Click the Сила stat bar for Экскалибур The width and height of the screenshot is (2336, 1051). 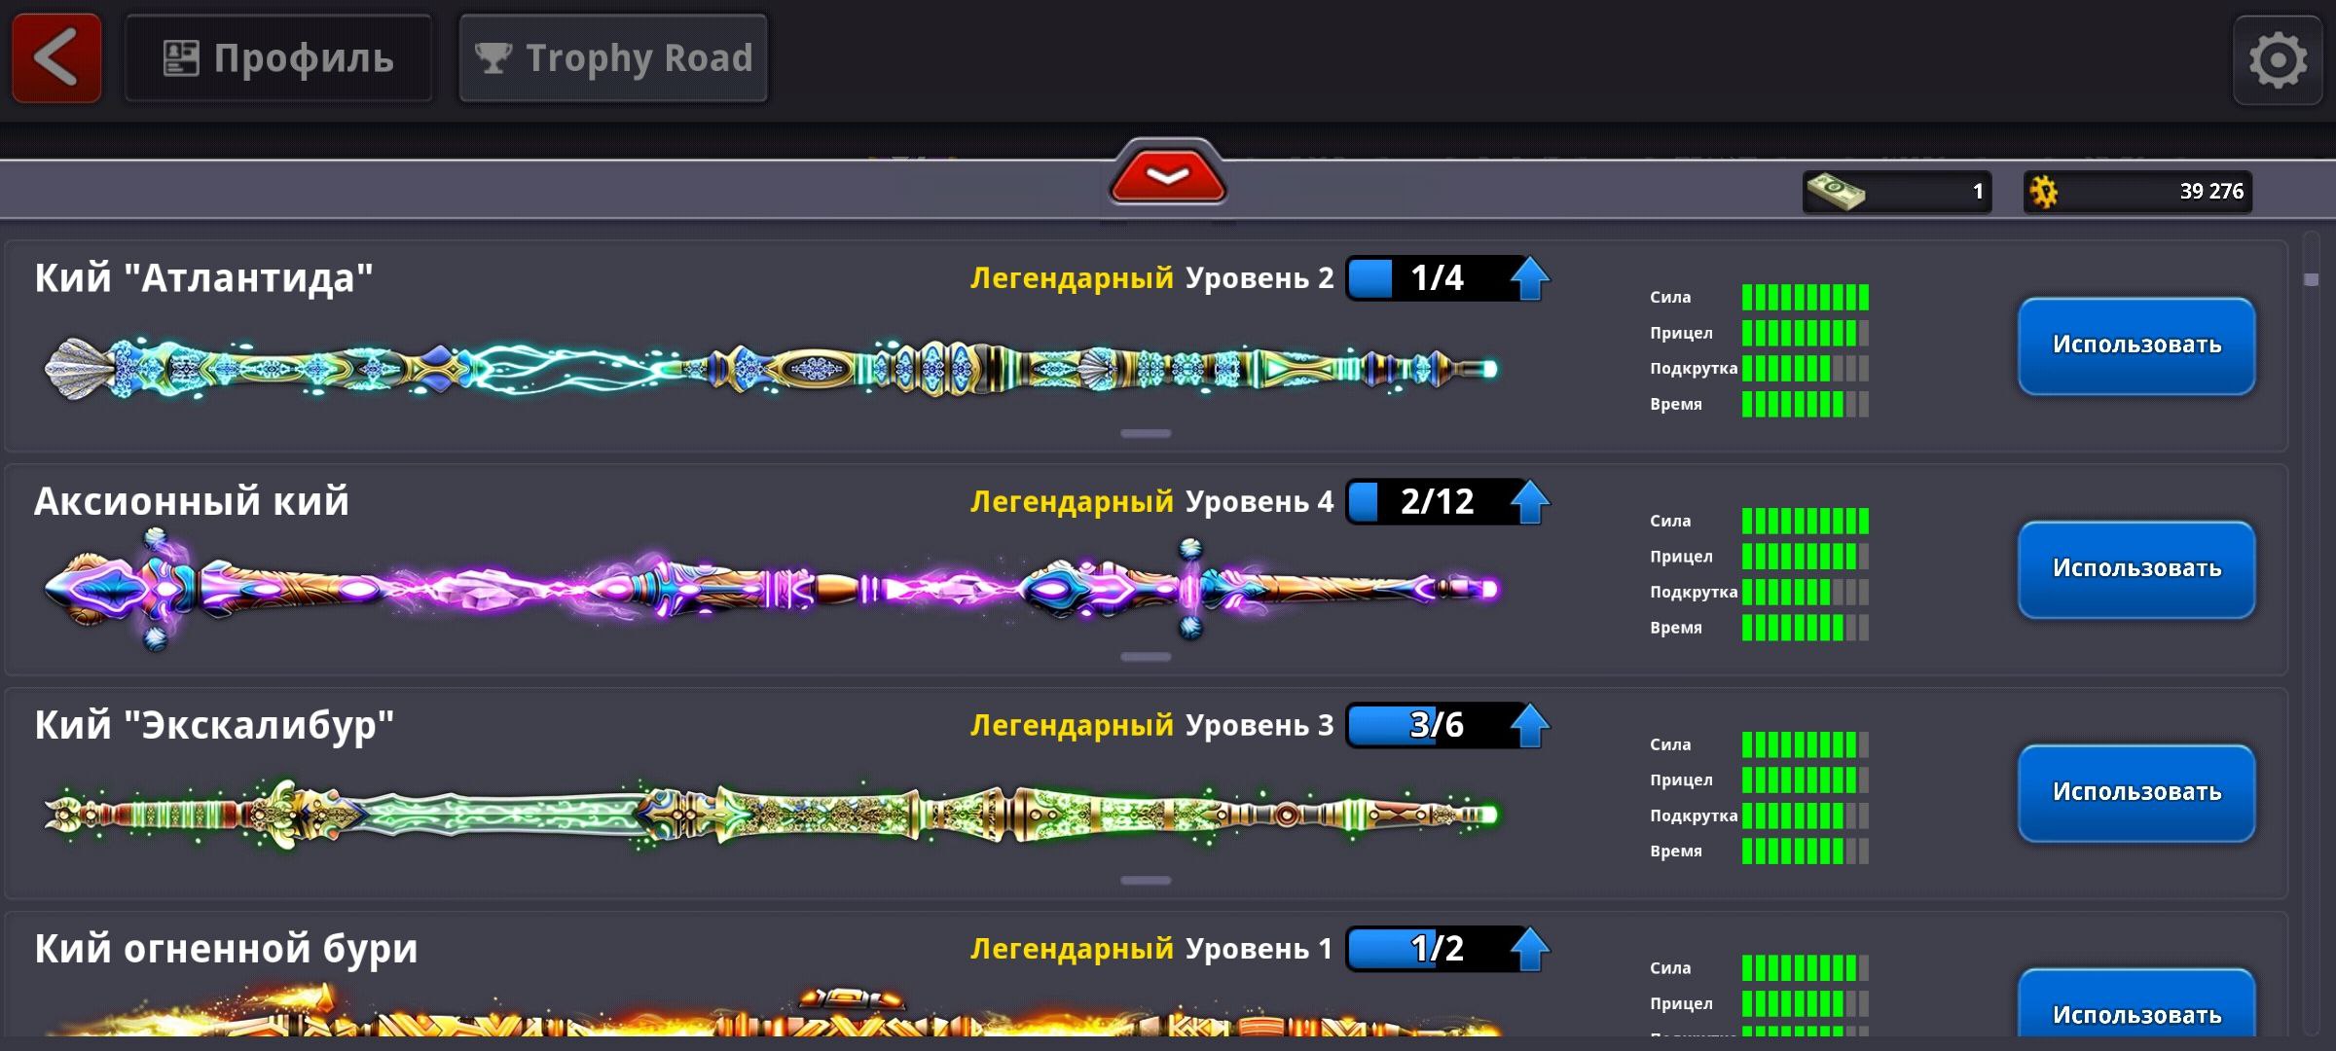(1805, 744)
